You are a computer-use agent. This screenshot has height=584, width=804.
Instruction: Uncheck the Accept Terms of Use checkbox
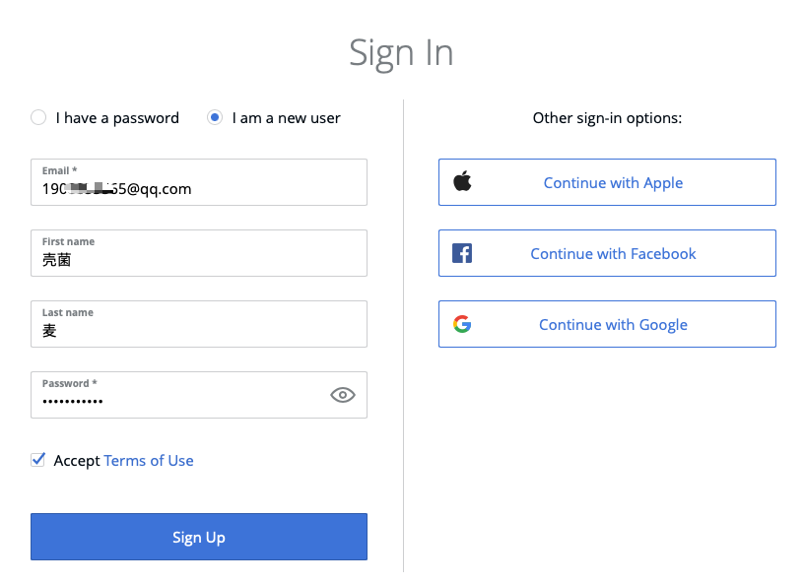click(38, 460)
